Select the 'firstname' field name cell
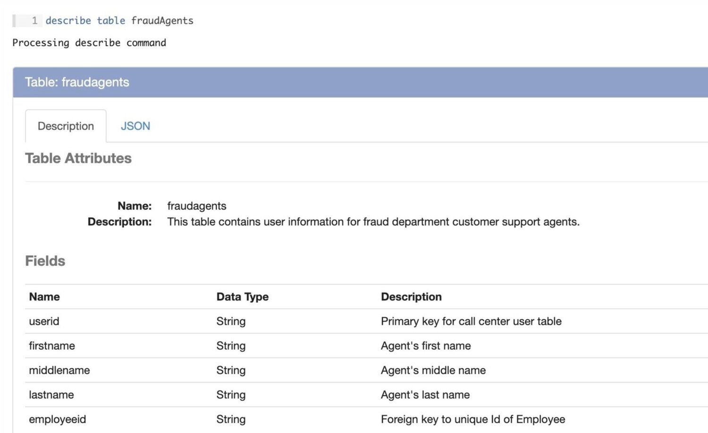Screen dimensions: 708x433 (x=52, y=346)
